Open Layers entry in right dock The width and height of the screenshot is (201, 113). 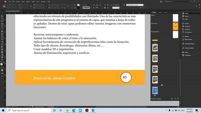click(187, 16)
